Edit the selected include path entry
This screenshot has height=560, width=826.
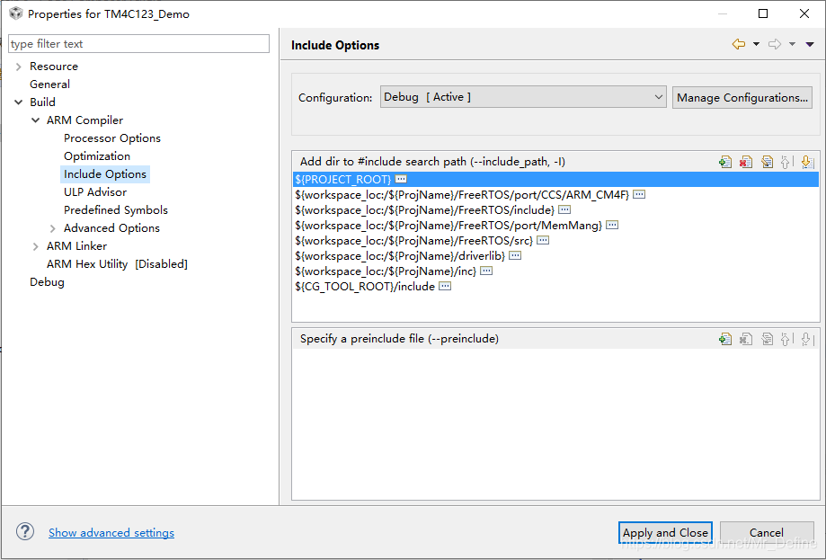point(767,162)
